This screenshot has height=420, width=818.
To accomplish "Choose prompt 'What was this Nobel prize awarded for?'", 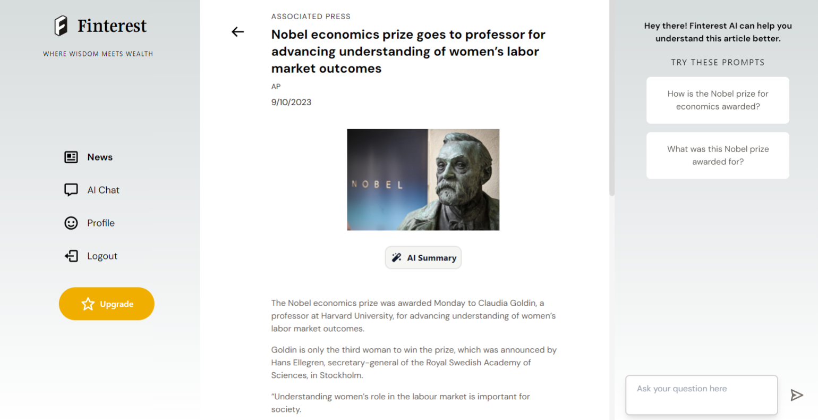I will pos(718,155).
